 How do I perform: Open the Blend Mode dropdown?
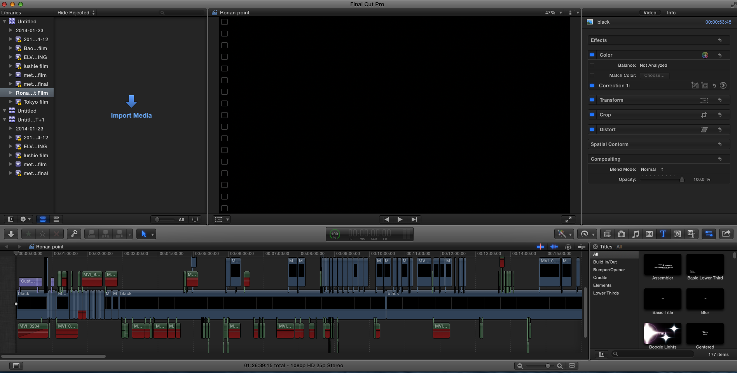pyautogui.click(x=652, y=169)
